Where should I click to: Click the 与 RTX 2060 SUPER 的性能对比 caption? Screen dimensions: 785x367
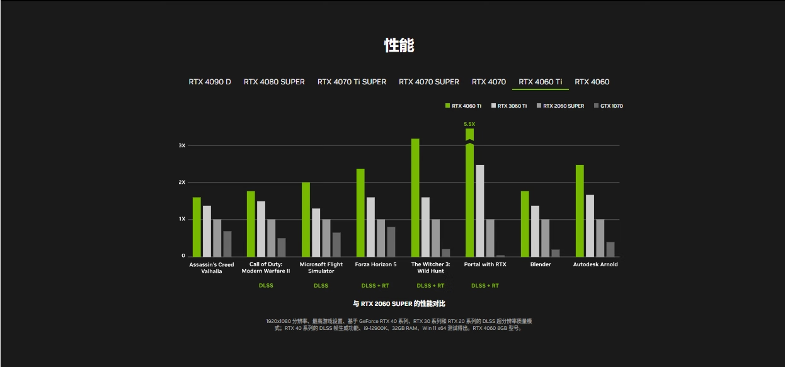(x=399, y=303)
